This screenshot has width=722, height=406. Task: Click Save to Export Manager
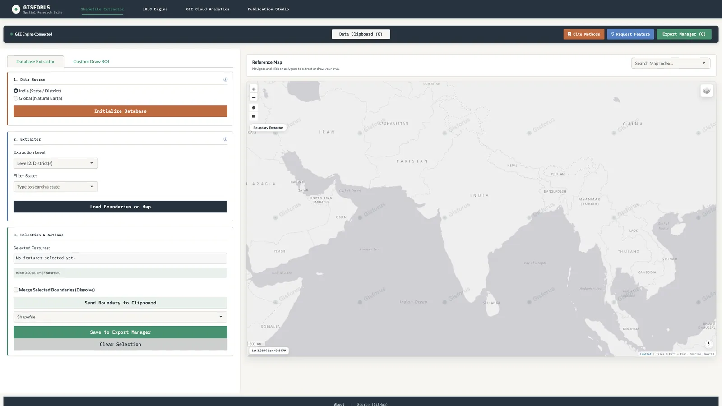(120, 332)
